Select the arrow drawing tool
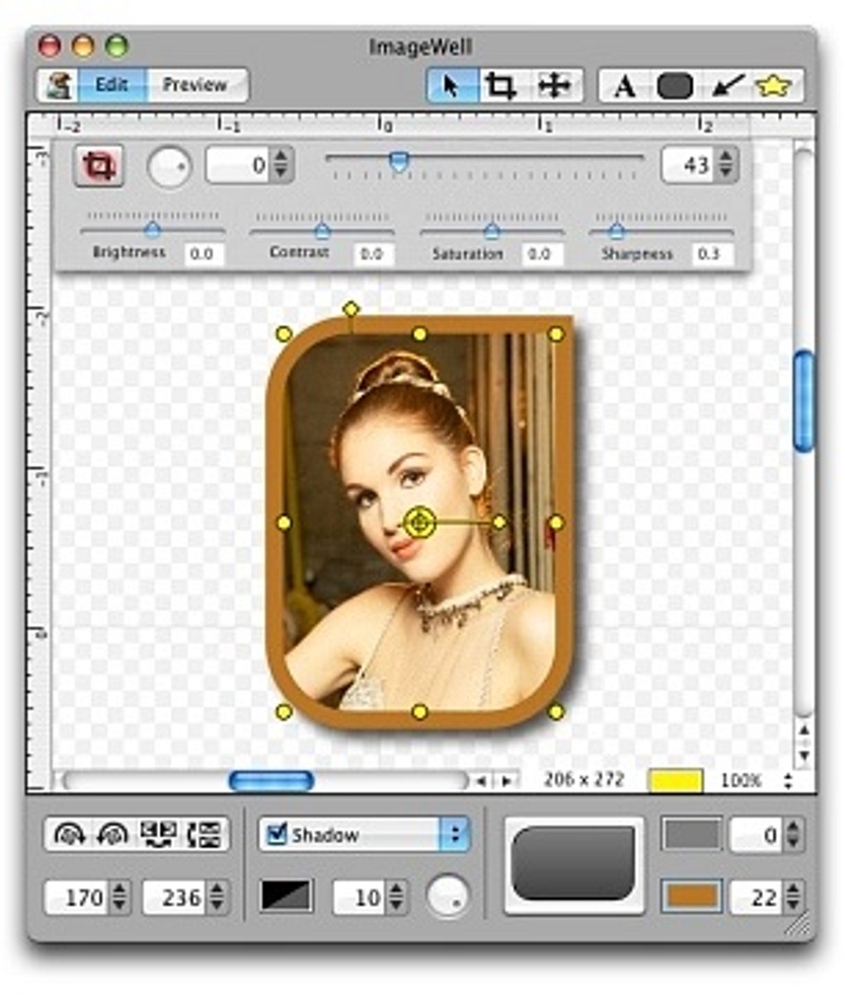Viewport: 845px width, 997px height. point(727,86)
